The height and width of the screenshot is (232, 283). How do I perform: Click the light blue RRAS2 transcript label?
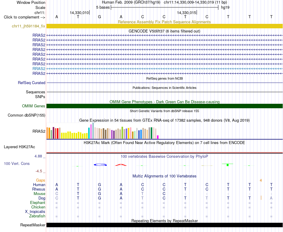point(39,69)
